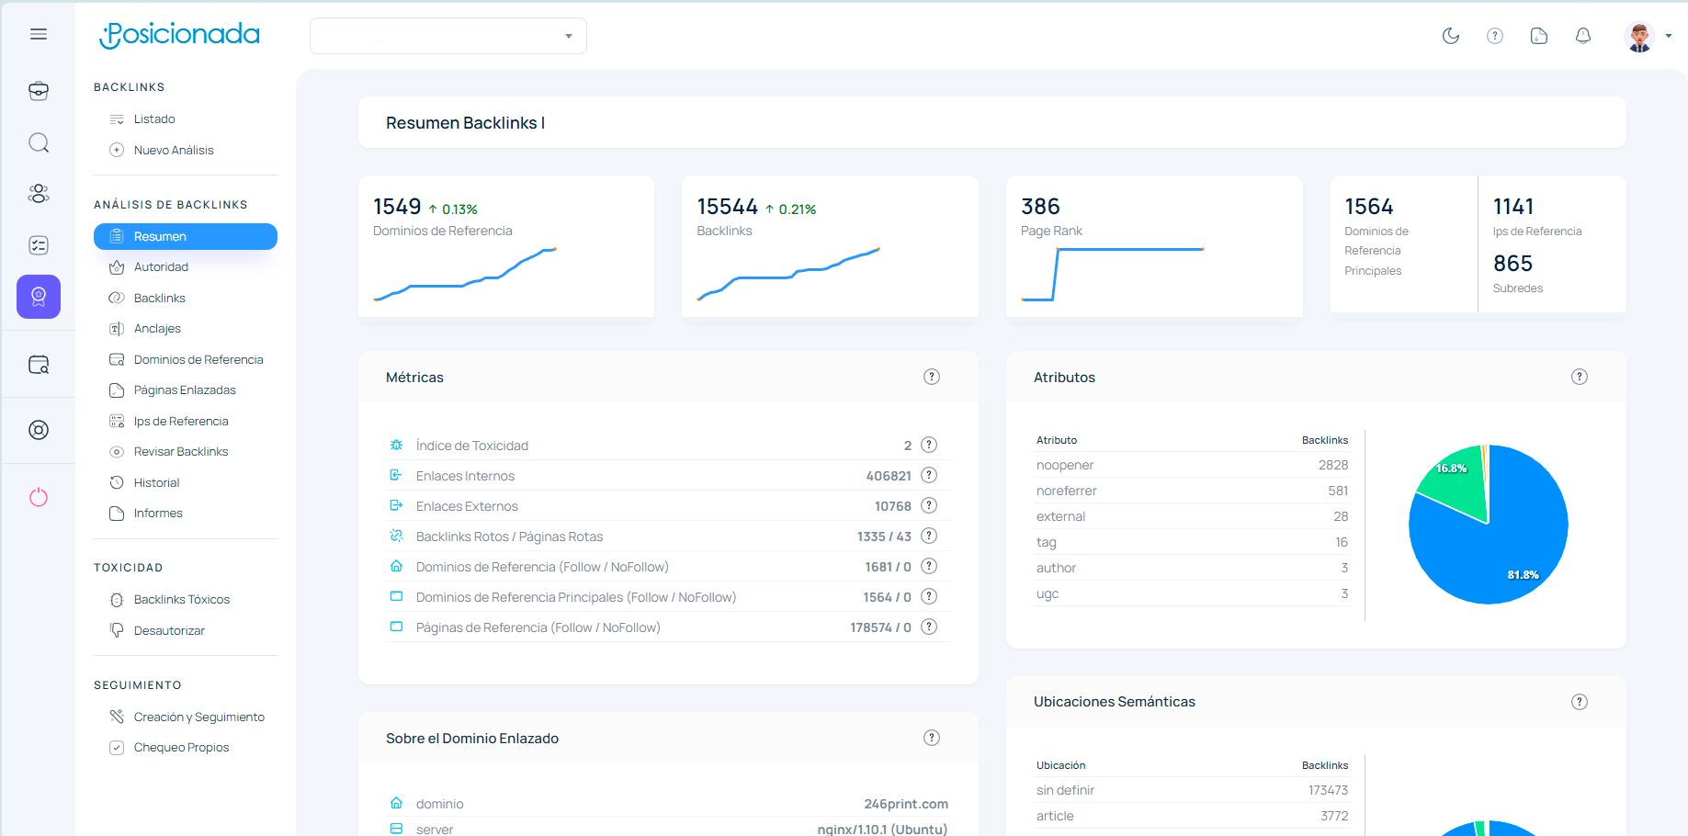Open Listado in the Backlinks menu
The width and height of the screenshot is (1688, 836).
click(x=154, y=119)
